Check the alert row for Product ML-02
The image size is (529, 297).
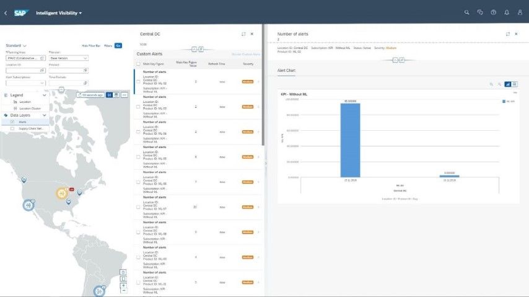[x=138, y=81]
